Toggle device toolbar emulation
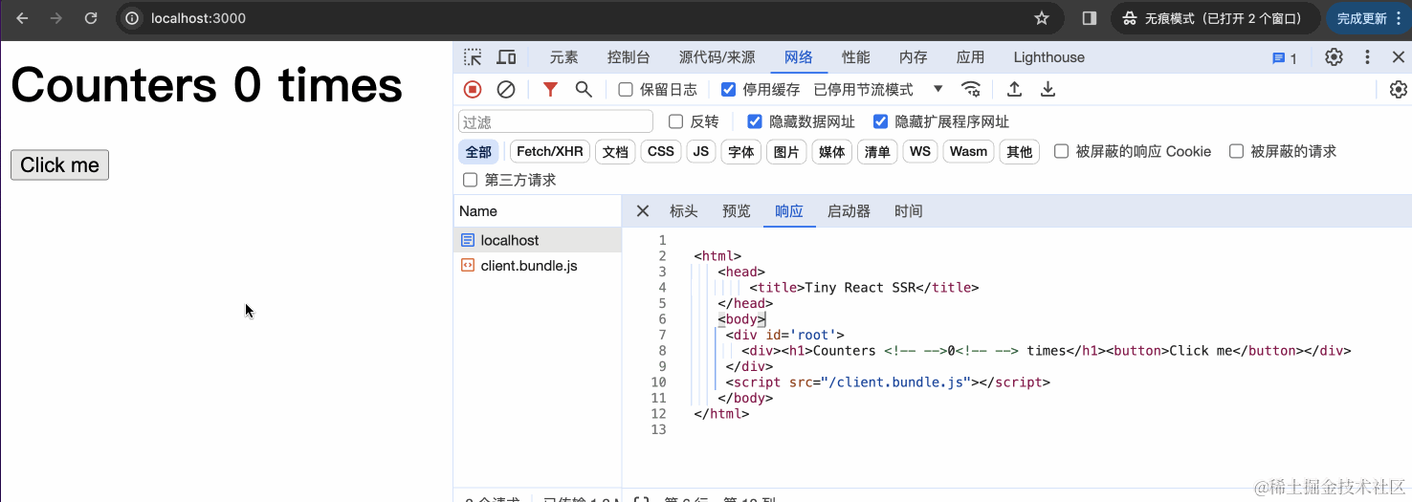 tap(507, 57)
